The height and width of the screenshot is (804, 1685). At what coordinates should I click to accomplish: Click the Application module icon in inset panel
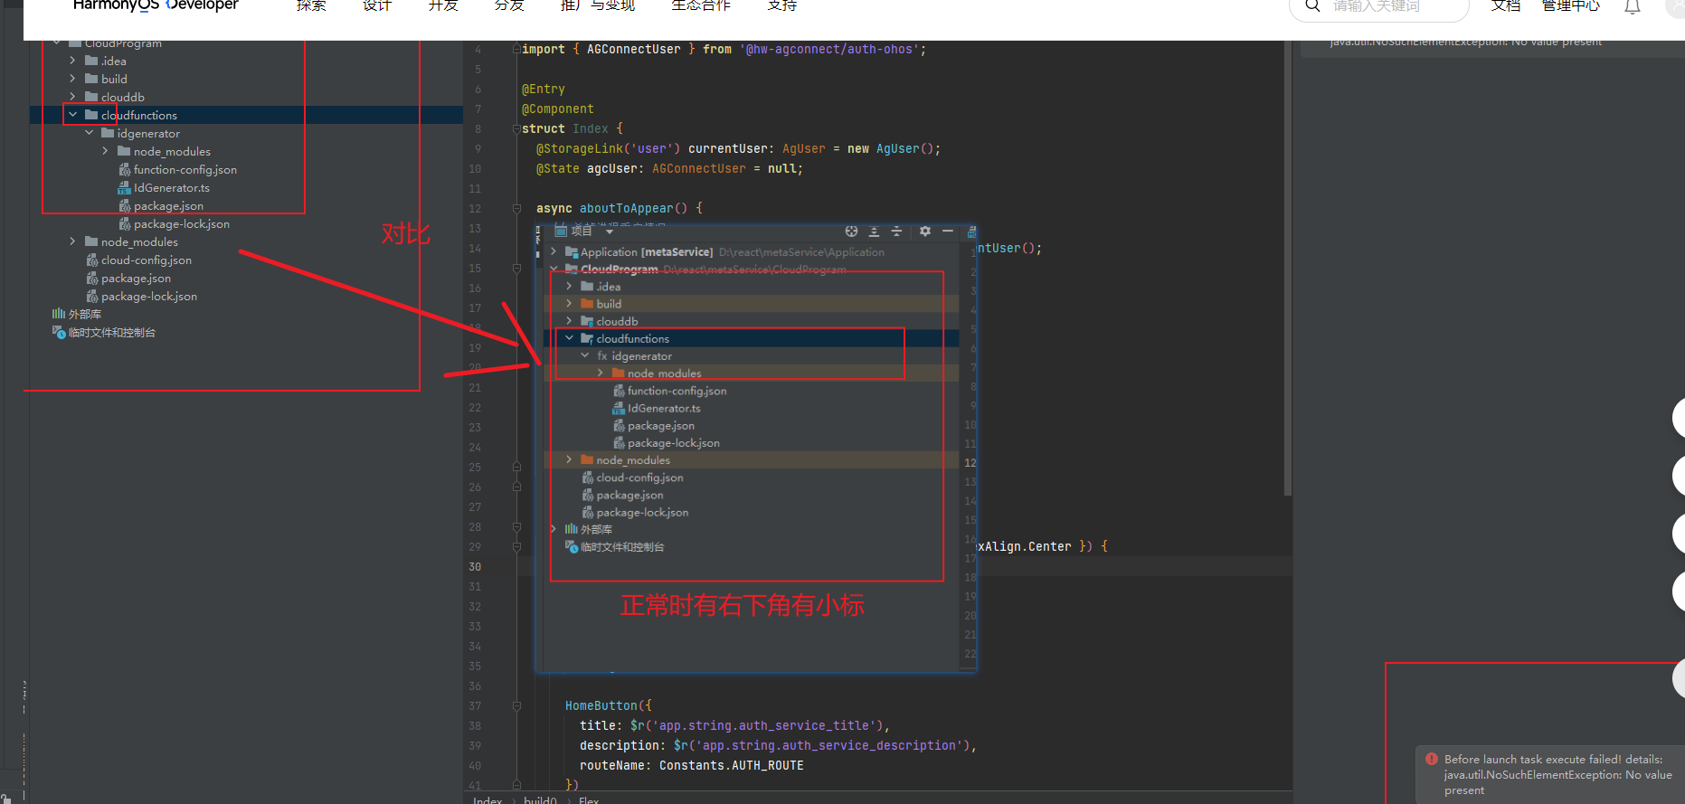click(x=572, y=252)
